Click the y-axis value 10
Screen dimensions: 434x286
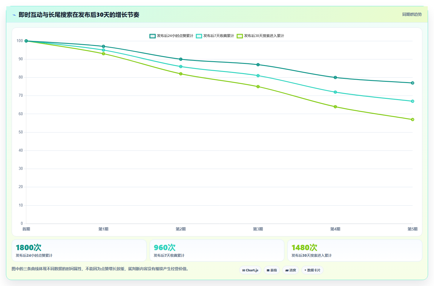(21, 205)
